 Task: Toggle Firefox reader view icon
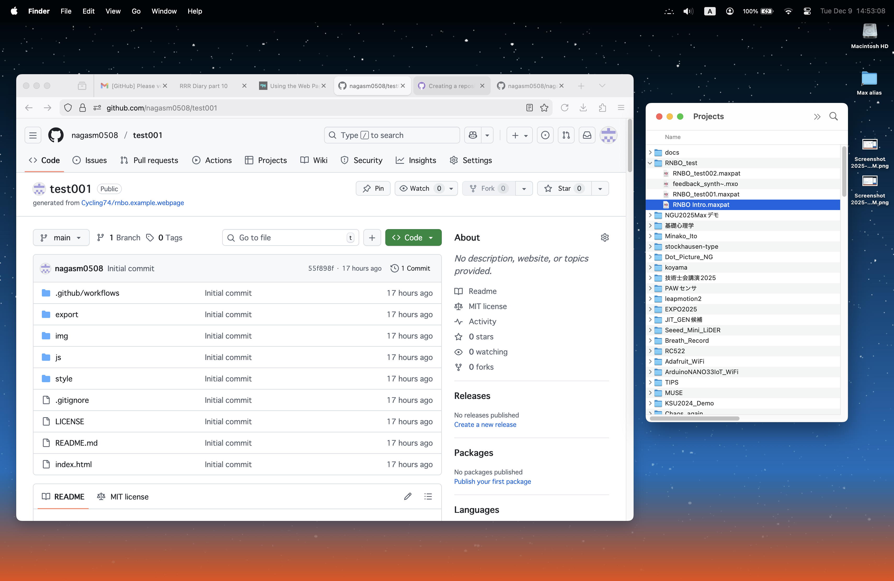[529, 108]
